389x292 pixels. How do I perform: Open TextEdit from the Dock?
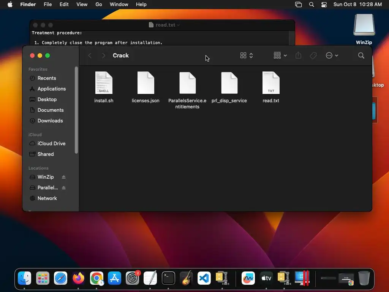tap(150, 278)
